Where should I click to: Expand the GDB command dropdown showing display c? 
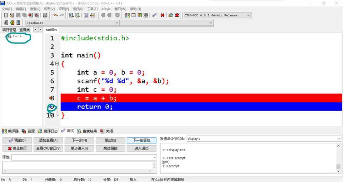click(339, 139)
